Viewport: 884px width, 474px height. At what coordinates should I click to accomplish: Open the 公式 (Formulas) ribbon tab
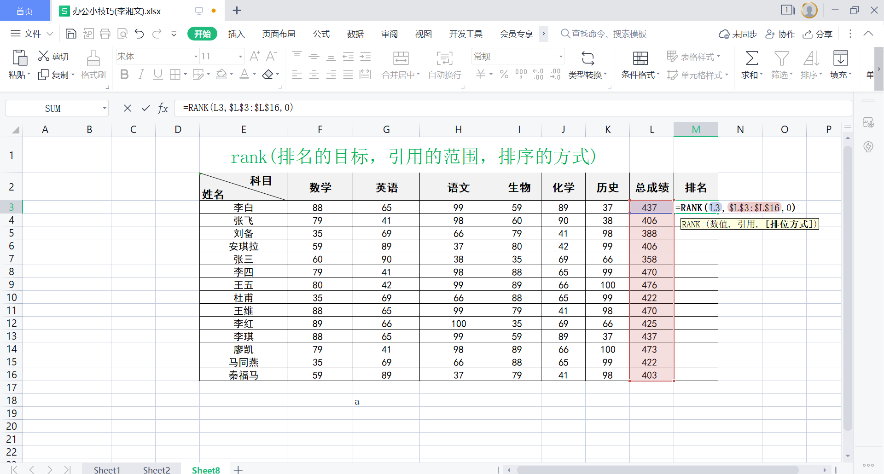321,34
